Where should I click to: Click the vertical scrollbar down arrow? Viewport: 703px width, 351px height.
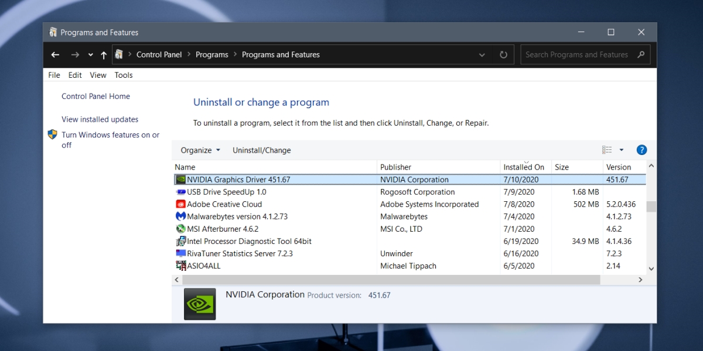(x=651, y=269)
